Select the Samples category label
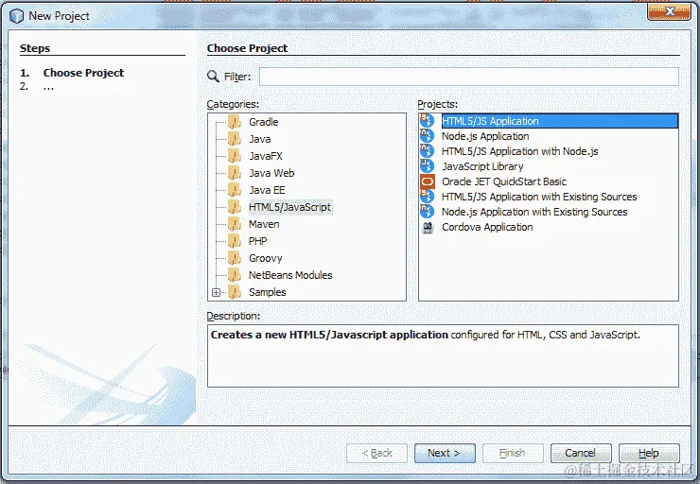The height and width of the screenshot is (484, 700). coord(267,292)
